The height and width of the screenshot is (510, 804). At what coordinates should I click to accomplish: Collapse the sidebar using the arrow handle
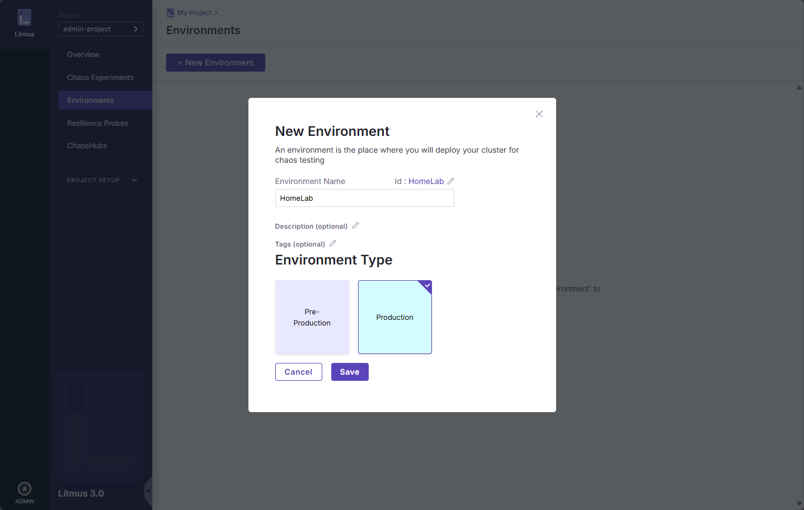(148, 491)
